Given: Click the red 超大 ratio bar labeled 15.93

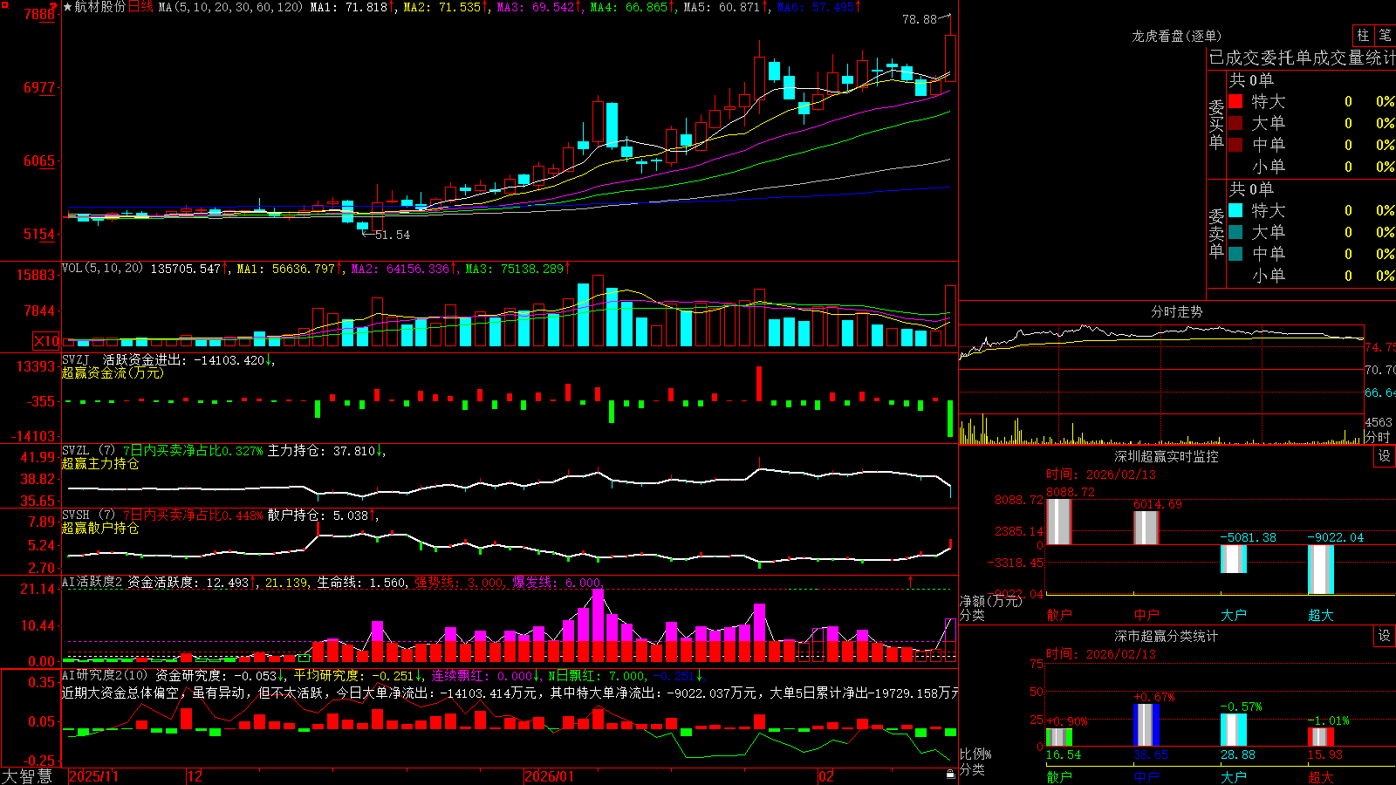Looking at the screenshot, I should point(1321,737).
